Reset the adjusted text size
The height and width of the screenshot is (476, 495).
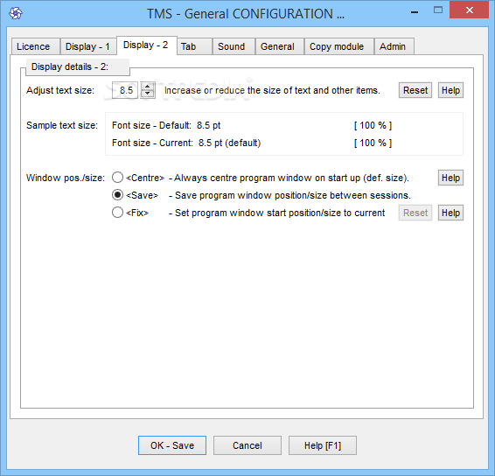[x=415, y=90]
